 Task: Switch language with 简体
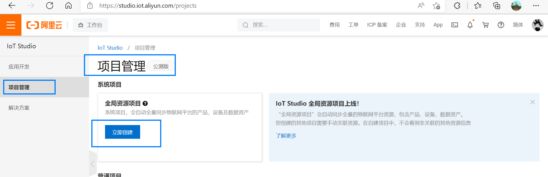(x=518, y=25)
